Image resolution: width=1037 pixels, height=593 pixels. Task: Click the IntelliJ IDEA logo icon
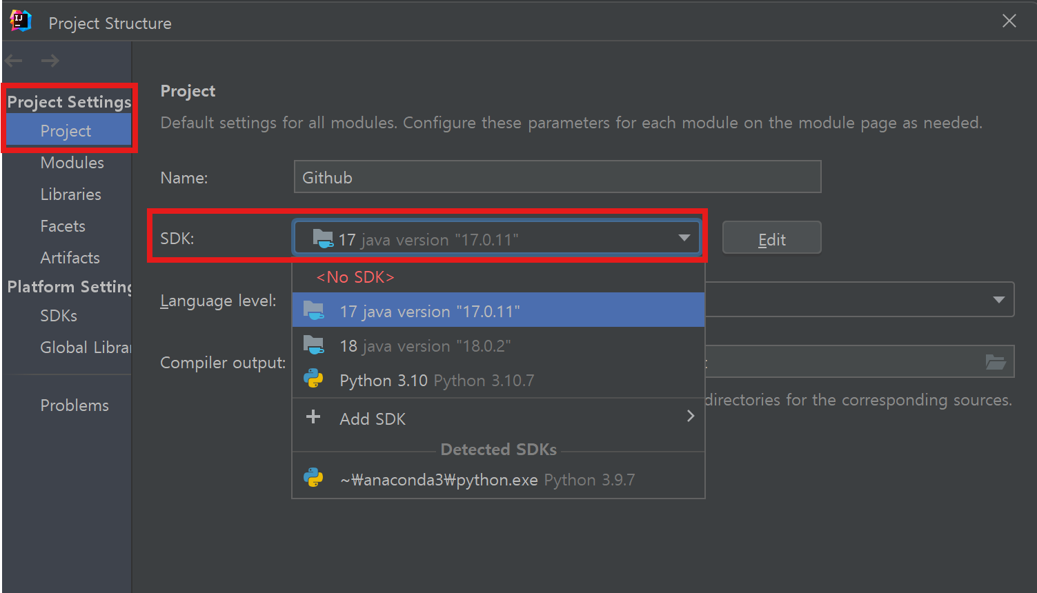(19, 21)
